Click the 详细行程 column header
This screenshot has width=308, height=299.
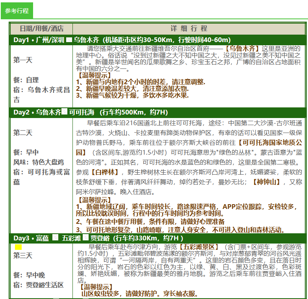pos(189,29)
